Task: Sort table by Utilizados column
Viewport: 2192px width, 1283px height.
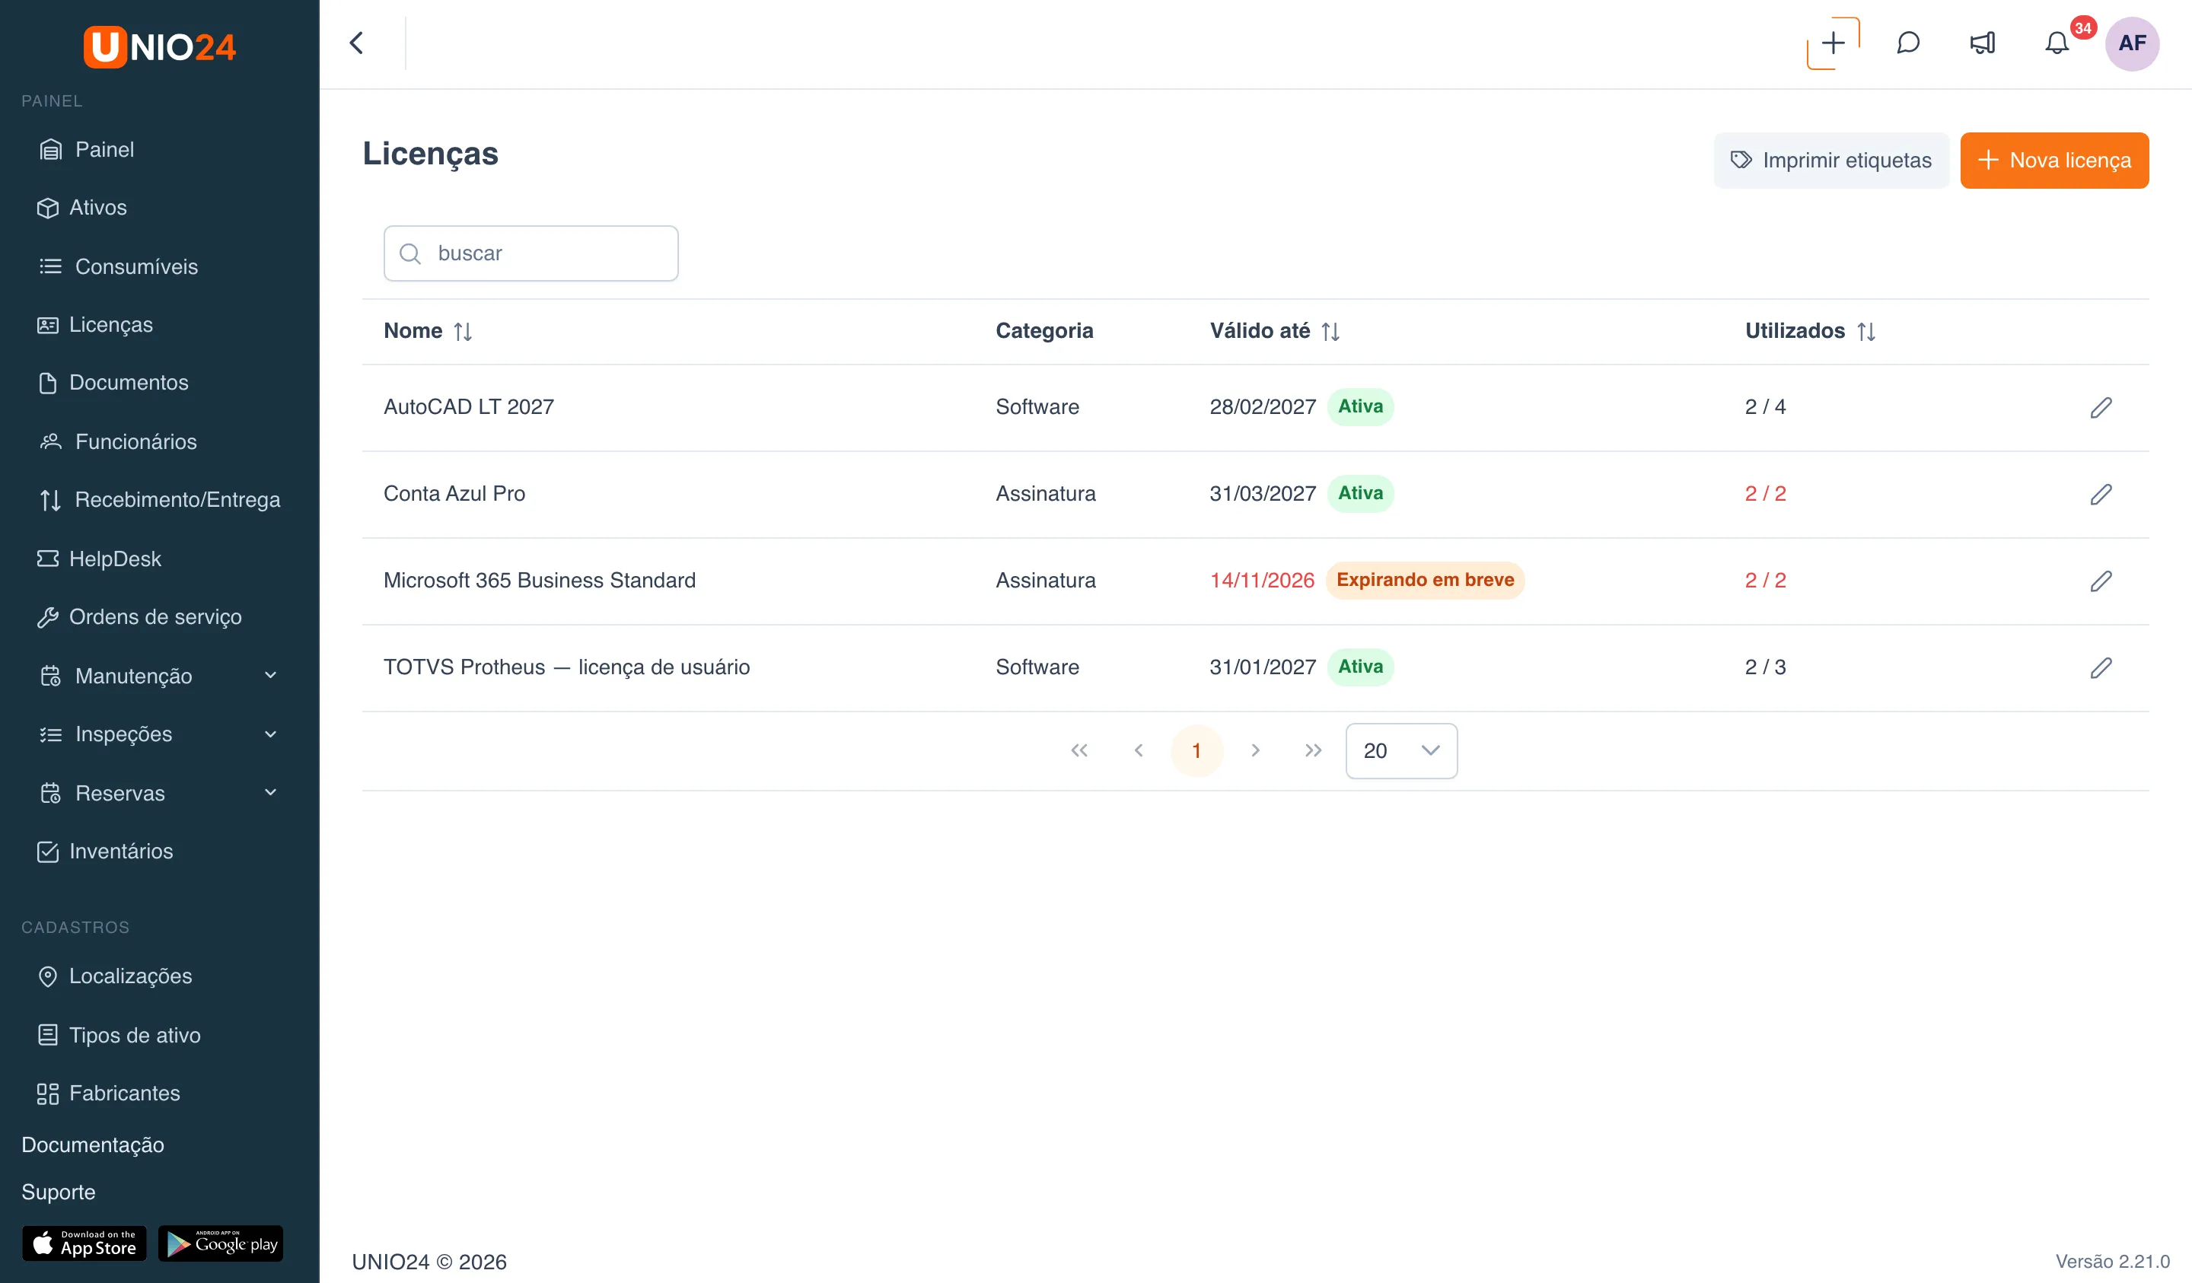Action: pos(1865,332)
